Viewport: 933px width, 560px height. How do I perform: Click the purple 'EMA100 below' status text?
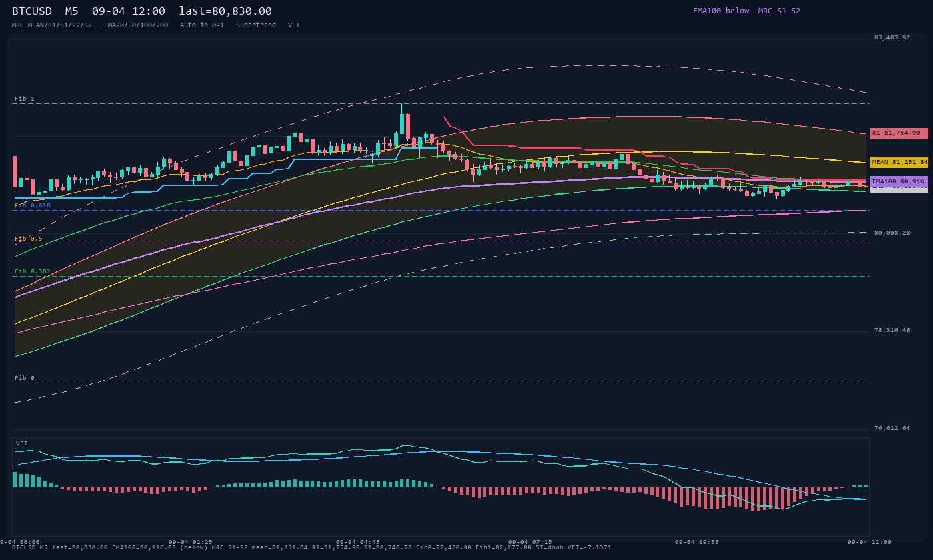tap(721, 11)
